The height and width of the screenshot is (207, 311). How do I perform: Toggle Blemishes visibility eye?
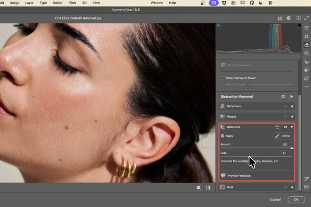pyautogui.click(x=285, y=127)
